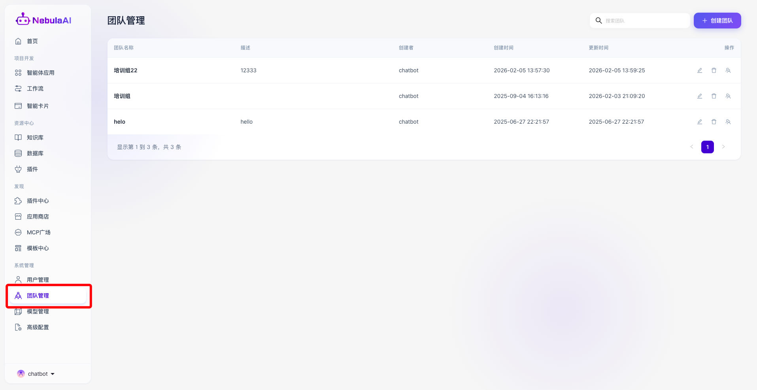This screenshot has height=390, width=757.
Task: Navigate to 知识库 in sidebar
Action: pos(35,138)
